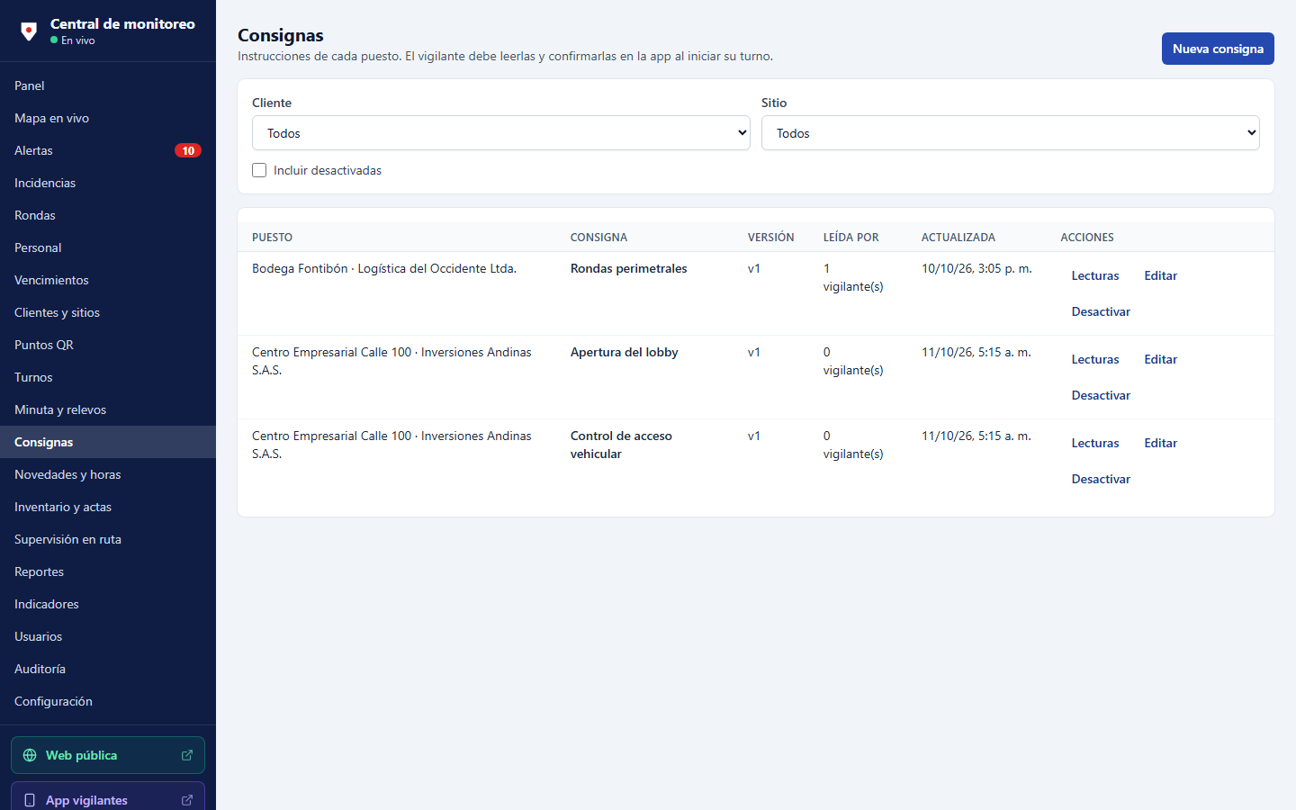Viewport: 1296px width, 810px height.
Task: Open Vencimientos page
Action: tap(108, 280)
